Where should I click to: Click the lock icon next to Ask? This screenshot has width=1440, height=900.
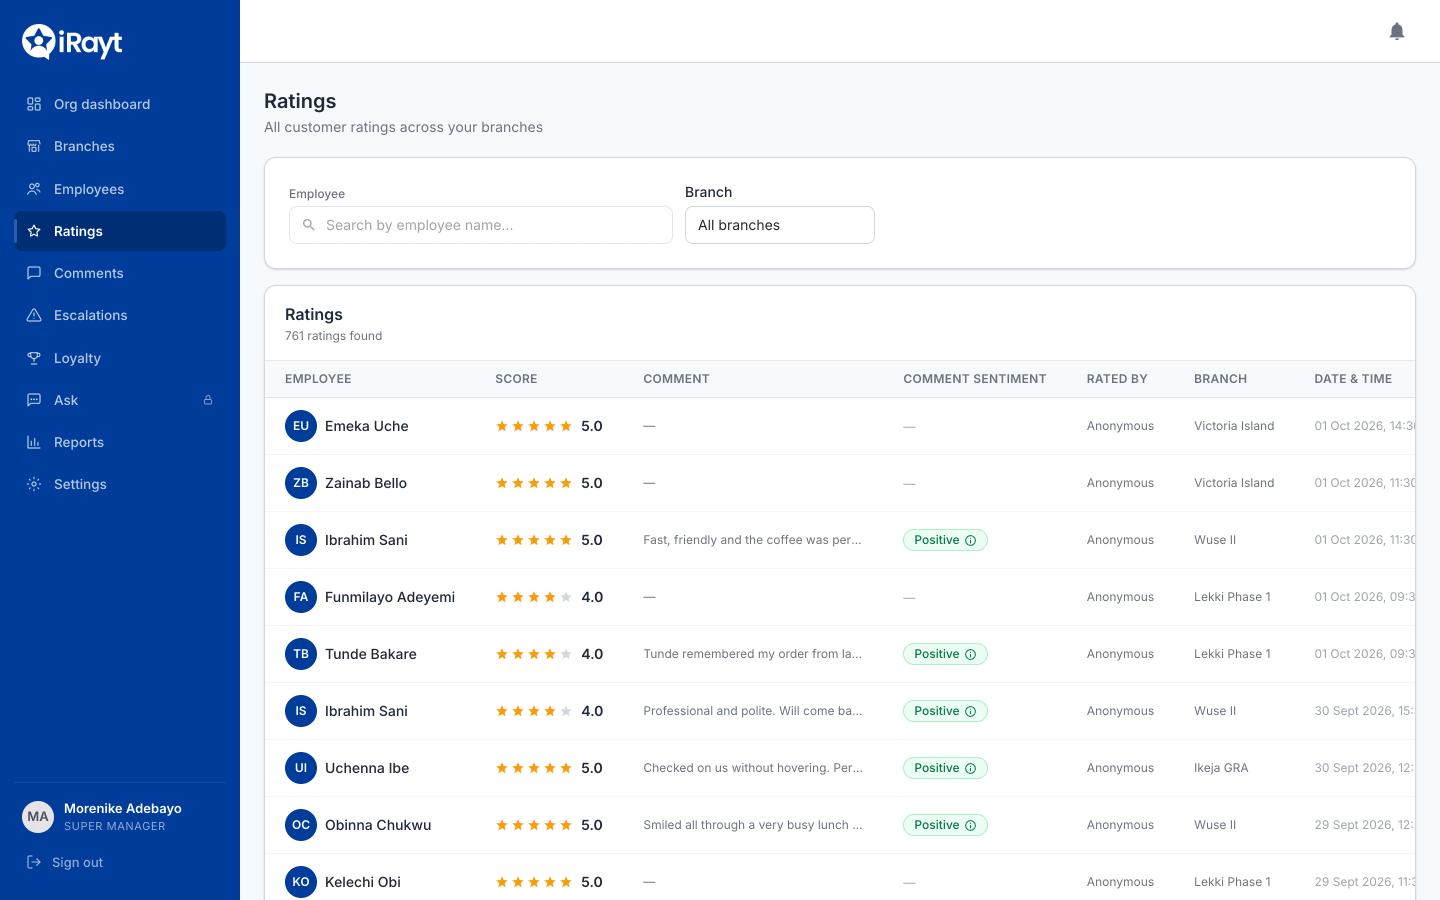point(207,400)
